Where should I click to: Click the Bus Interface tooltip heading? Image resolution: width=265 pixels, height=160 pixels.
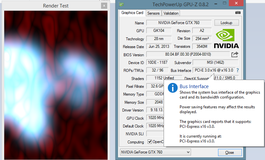(194, 86)
